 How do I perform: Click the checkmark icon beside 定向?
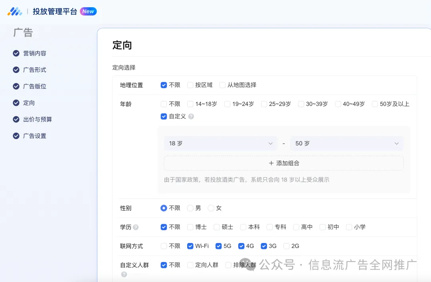16,102
